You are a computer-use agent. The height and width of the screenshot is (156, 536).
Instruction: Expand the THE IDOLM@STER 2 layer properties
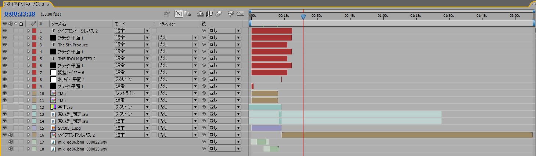28,58
